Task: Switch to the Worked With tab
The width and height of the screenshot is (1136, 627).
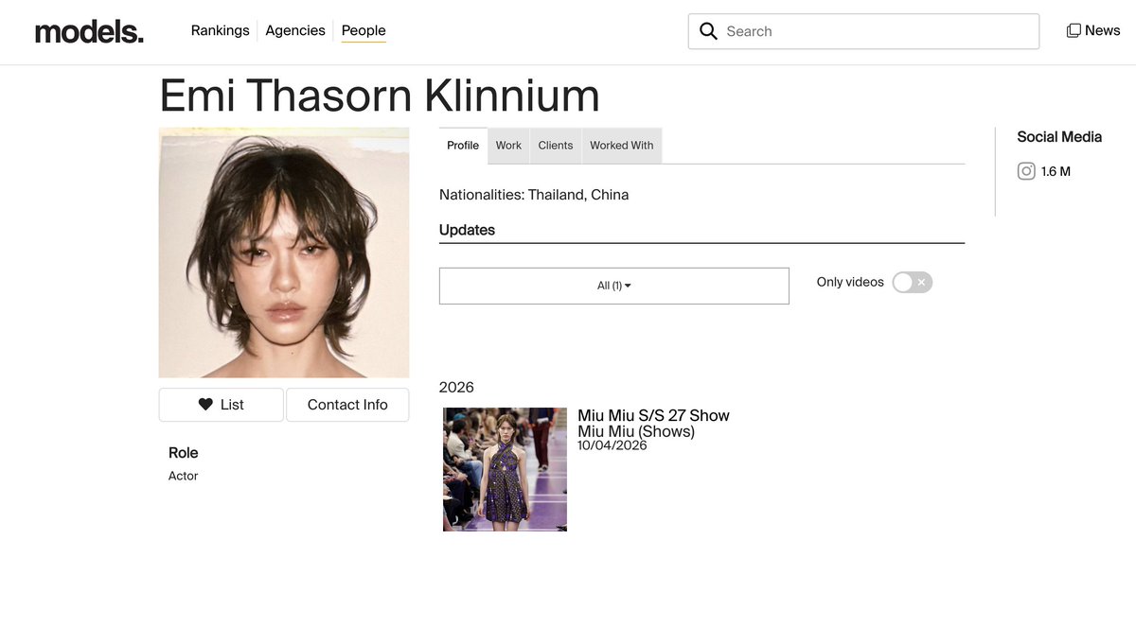Action: tap(622, 146)
